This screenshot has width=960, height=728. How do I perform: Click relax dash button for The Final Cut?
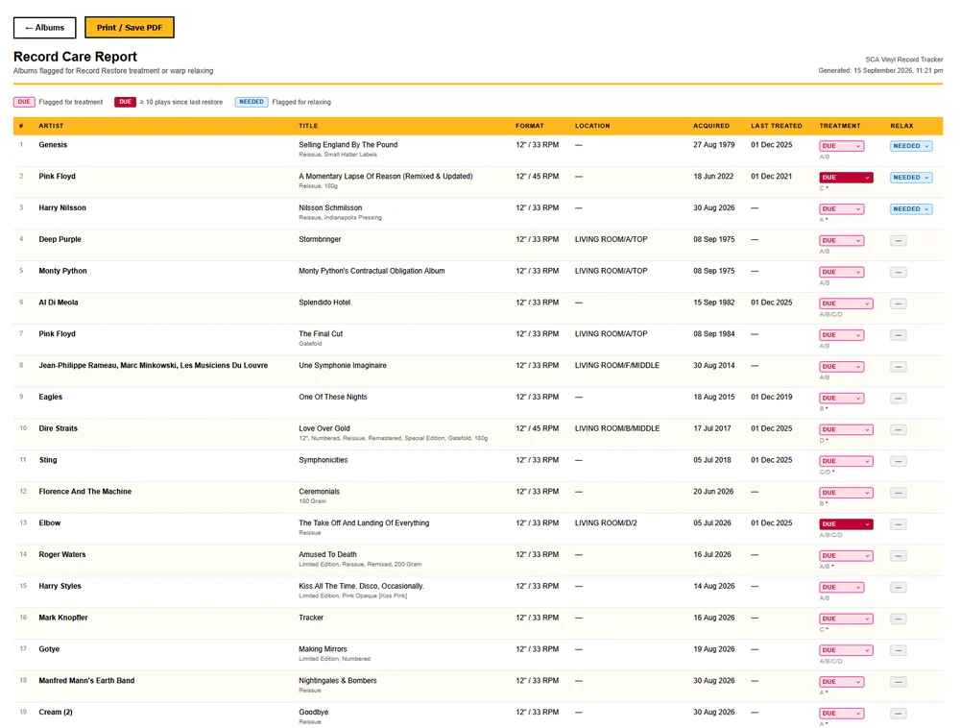pos(899,335)
